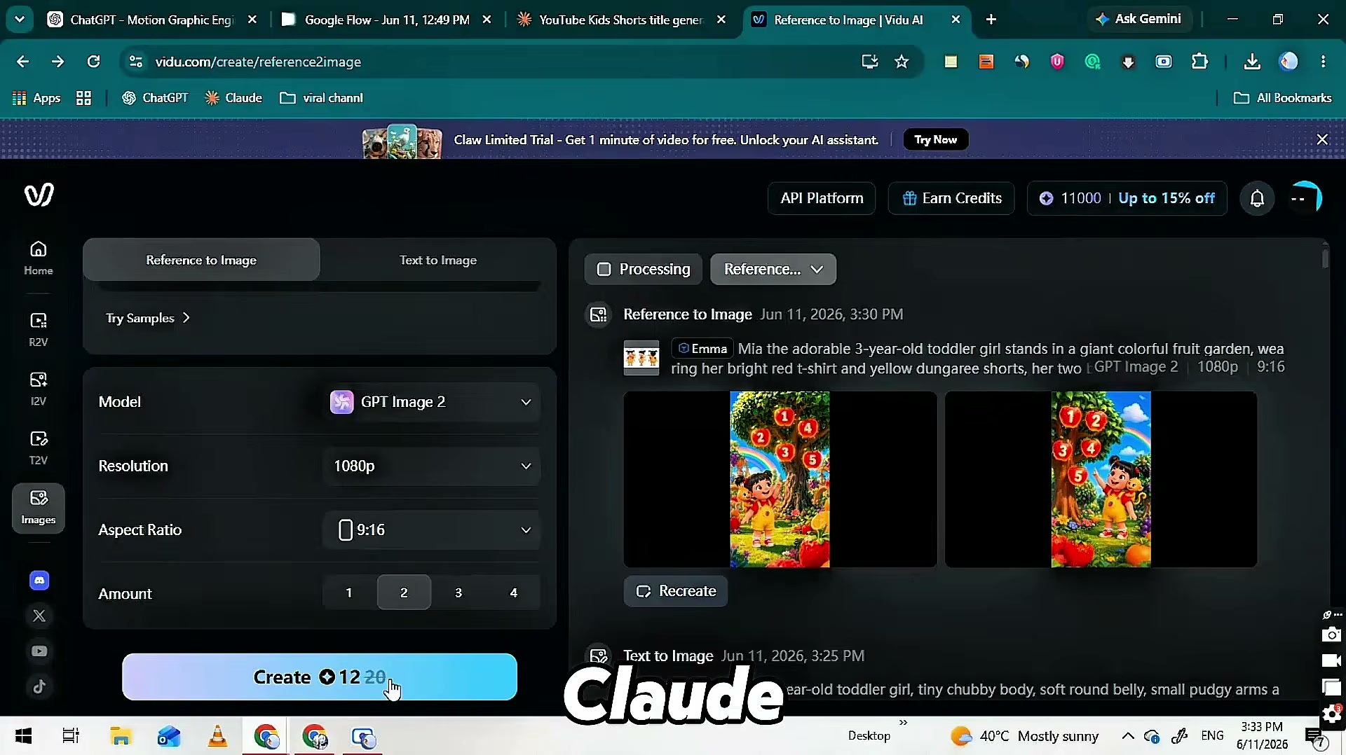Open the browser extensions puzzle icon
Viewport: 1346px width, 755px height.
pyautogui.click(x=1199, y=62)
